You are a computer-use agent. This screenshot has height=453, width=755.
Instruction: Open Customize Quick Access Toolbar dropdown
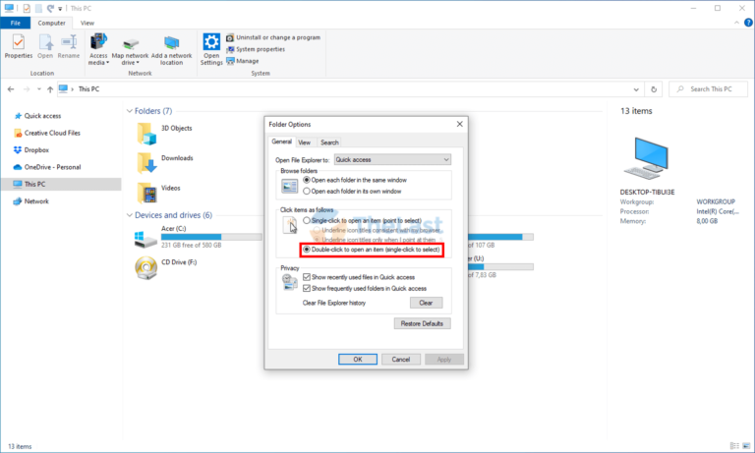pos(60,9)
